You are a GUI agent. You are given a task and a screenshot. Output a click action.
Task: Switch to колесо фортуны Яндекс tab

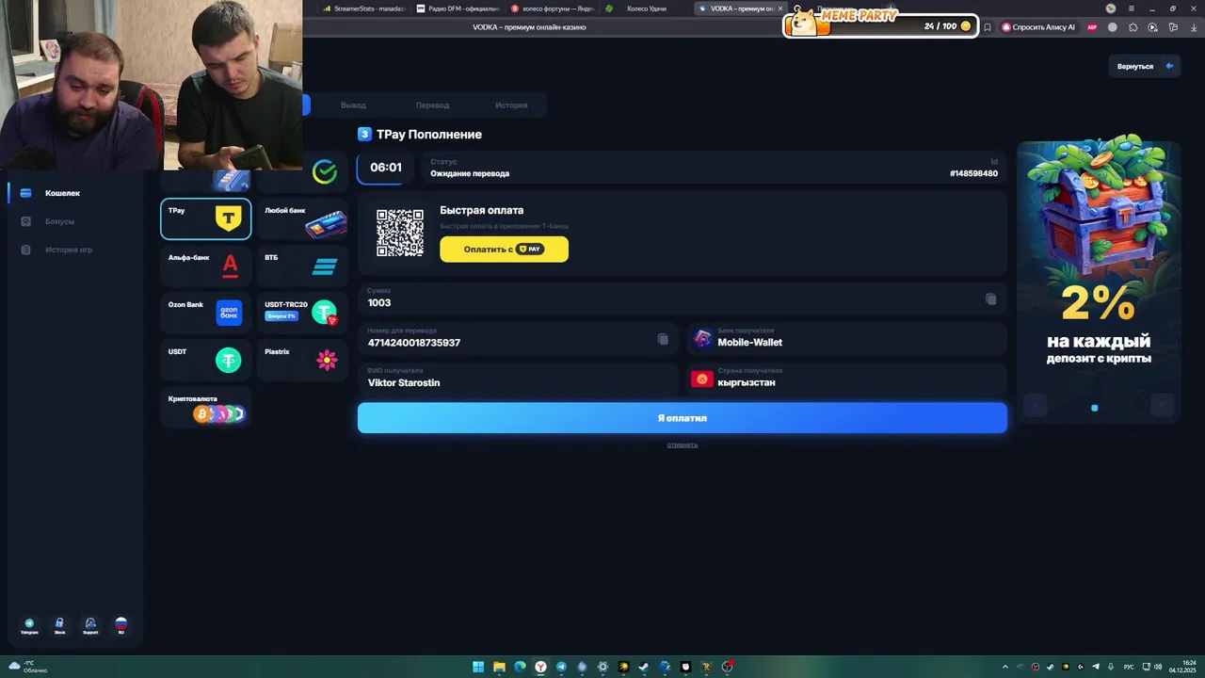point(551,8)
